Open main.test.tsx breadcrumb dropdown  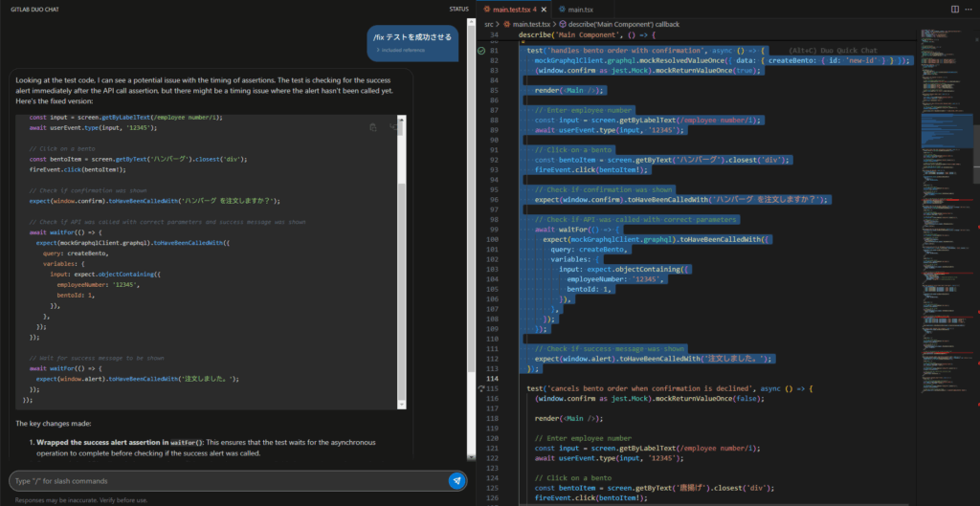(x=531, y=24)
